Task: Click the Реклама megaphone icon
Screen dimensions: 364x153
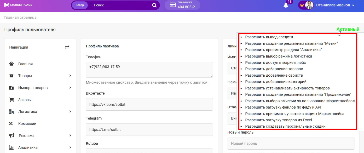Action: [x=11, y=135]
